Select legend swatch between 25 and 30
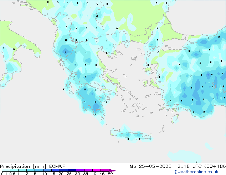Image resolution: width=226 pixels, height=175 pixels. point(72,170)
